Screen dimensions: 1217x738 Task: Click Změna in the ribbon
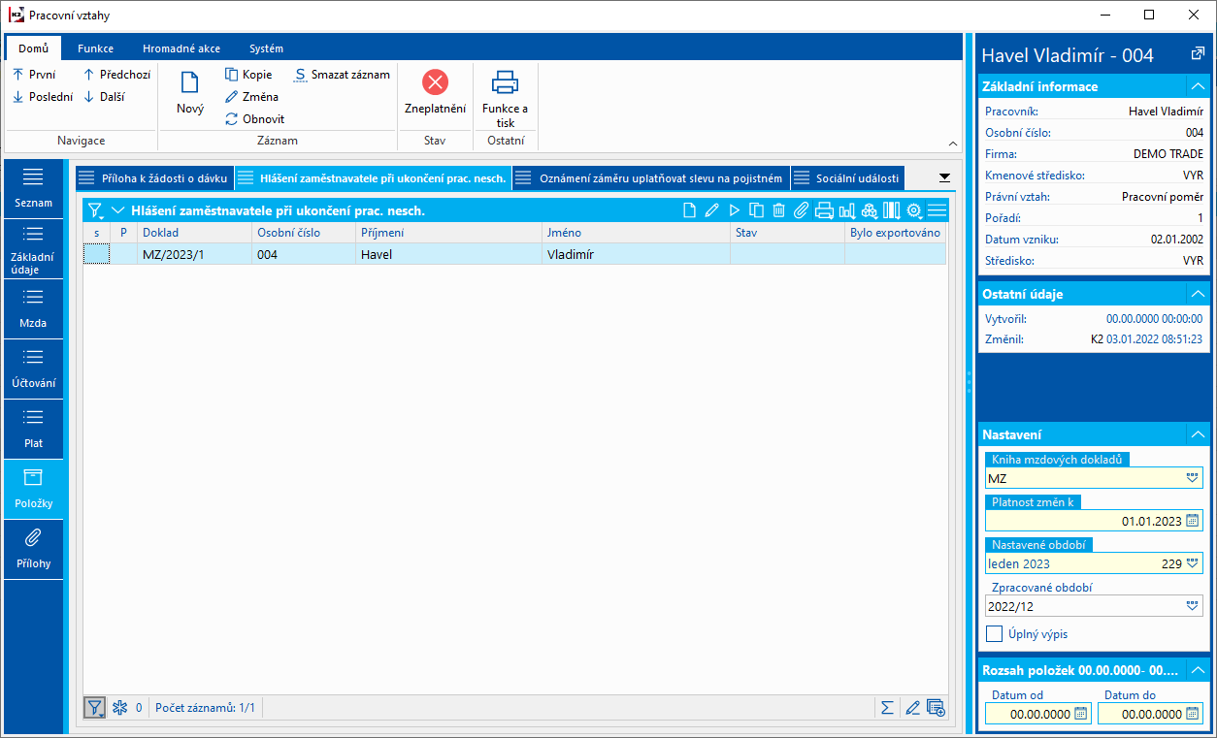tap(251, 96)
